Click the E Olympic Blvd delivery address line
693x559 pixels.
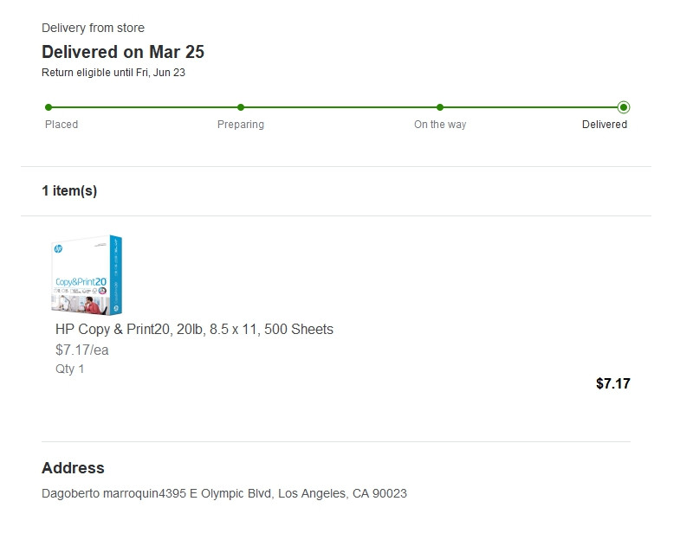pos(224,494)
